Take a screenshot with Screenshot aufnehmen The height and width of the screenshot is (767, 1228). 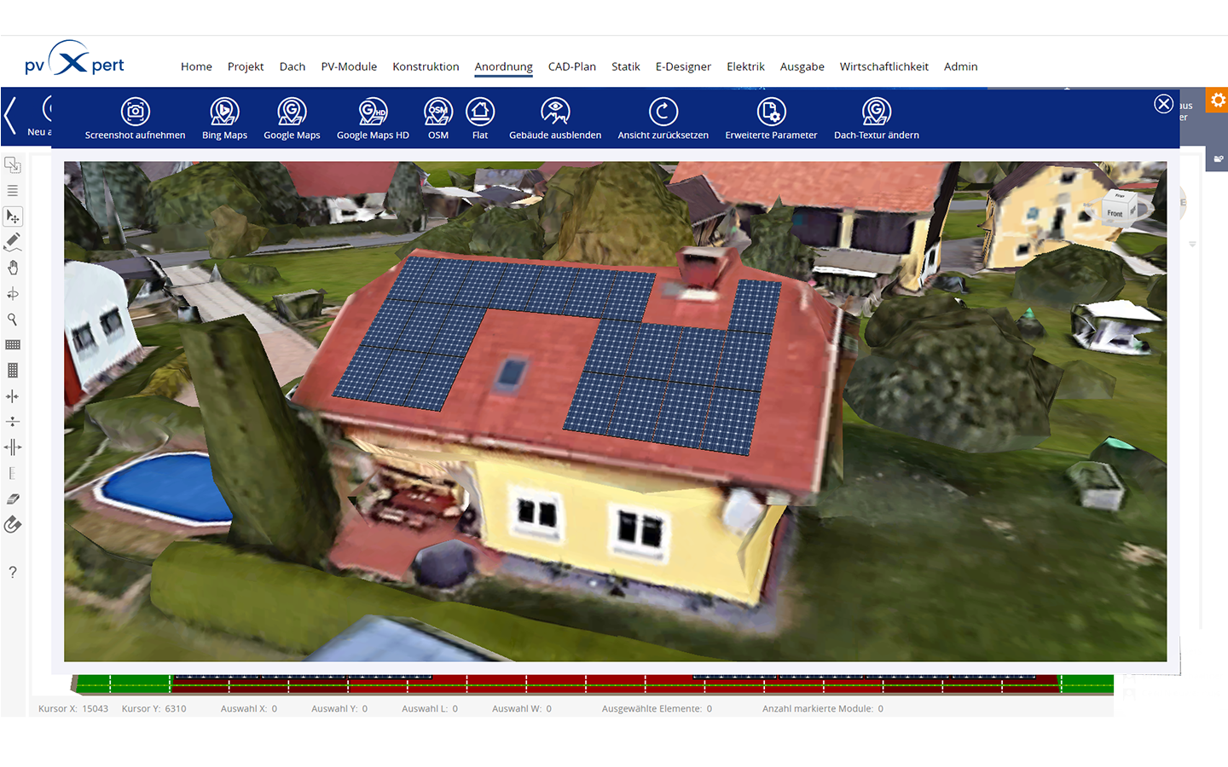(135, 112)
